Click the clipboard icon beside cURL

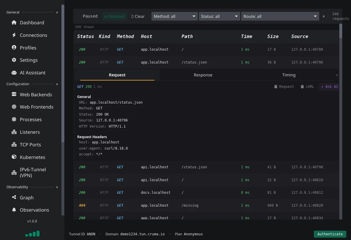(302, 87)
